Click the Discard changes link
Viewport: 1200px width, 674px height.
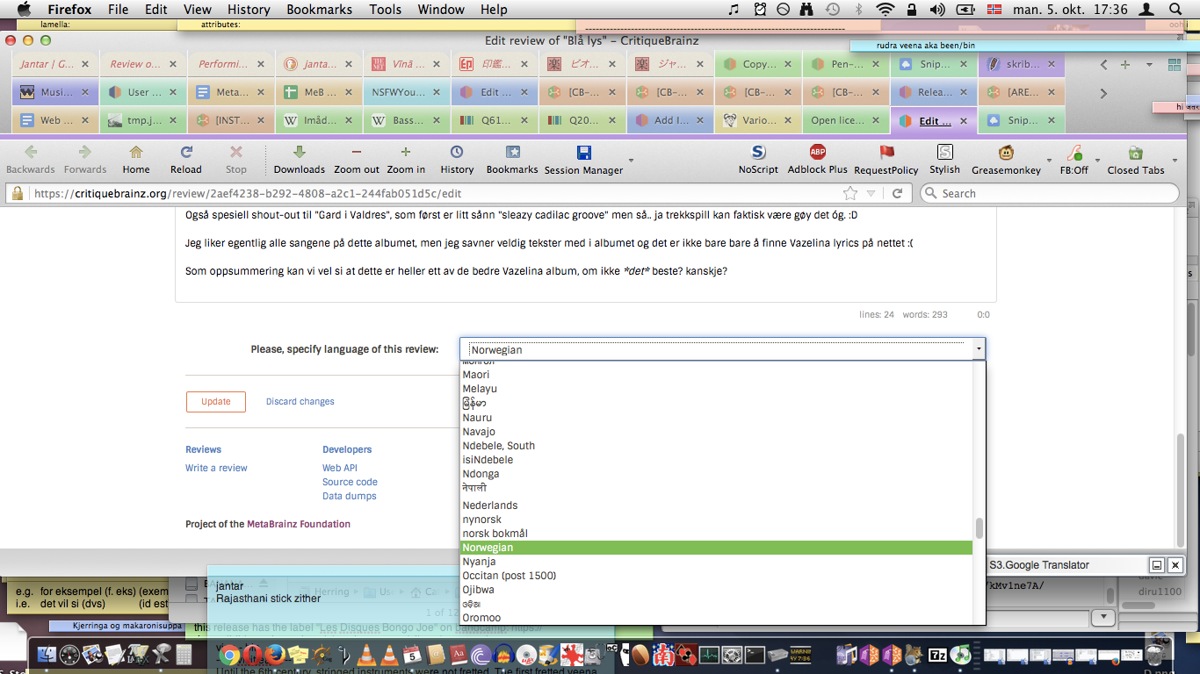[x=300, y=402]
